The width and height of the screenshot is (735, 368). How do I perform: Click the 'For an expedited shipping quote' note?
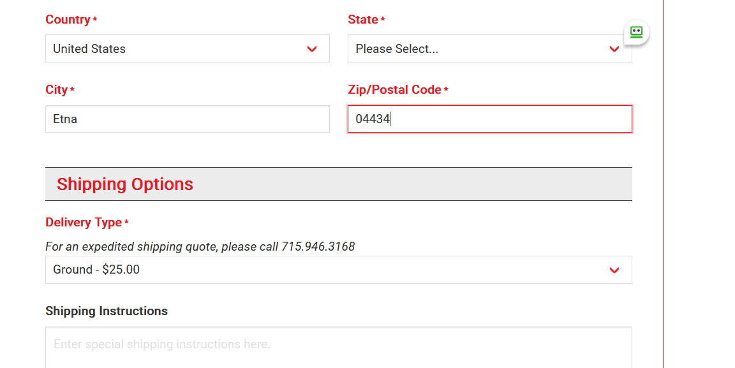coord(200,247)
